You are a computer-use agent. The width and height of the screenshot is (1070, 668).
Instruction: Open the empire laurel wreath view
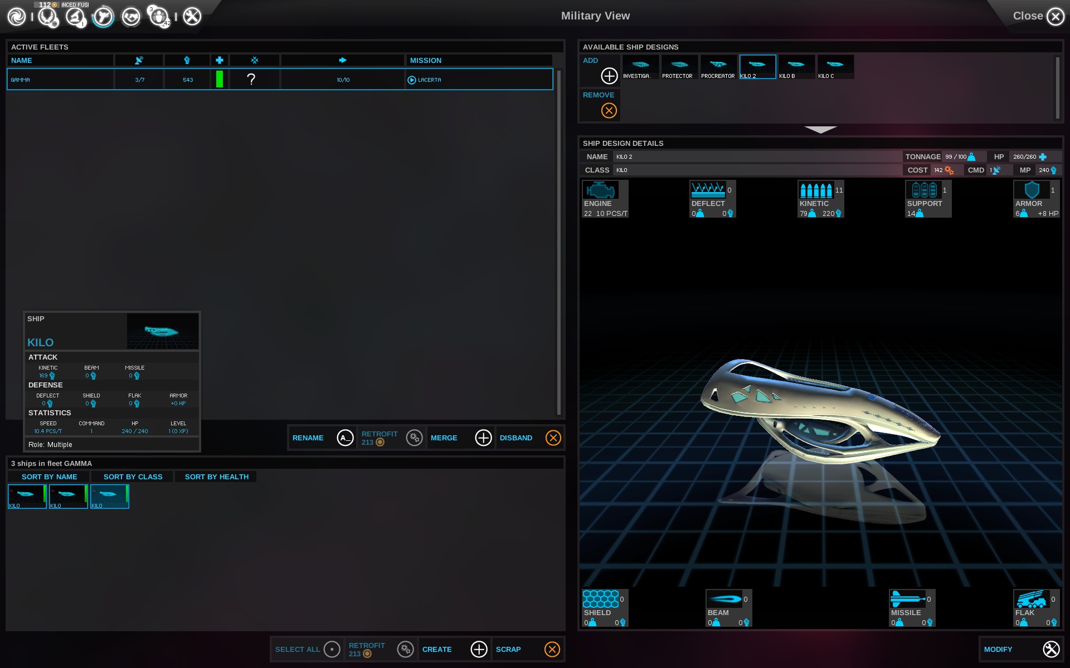(x=47, y=17)
